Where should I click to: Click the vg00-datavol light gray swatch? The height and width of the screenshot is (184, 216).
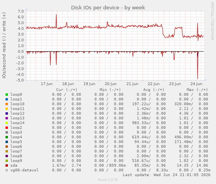pyautogui.click(x=7, y=170)
